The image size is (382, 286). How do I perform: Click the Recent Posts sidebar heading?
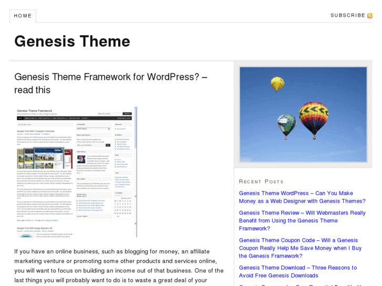tap(261, 182)
